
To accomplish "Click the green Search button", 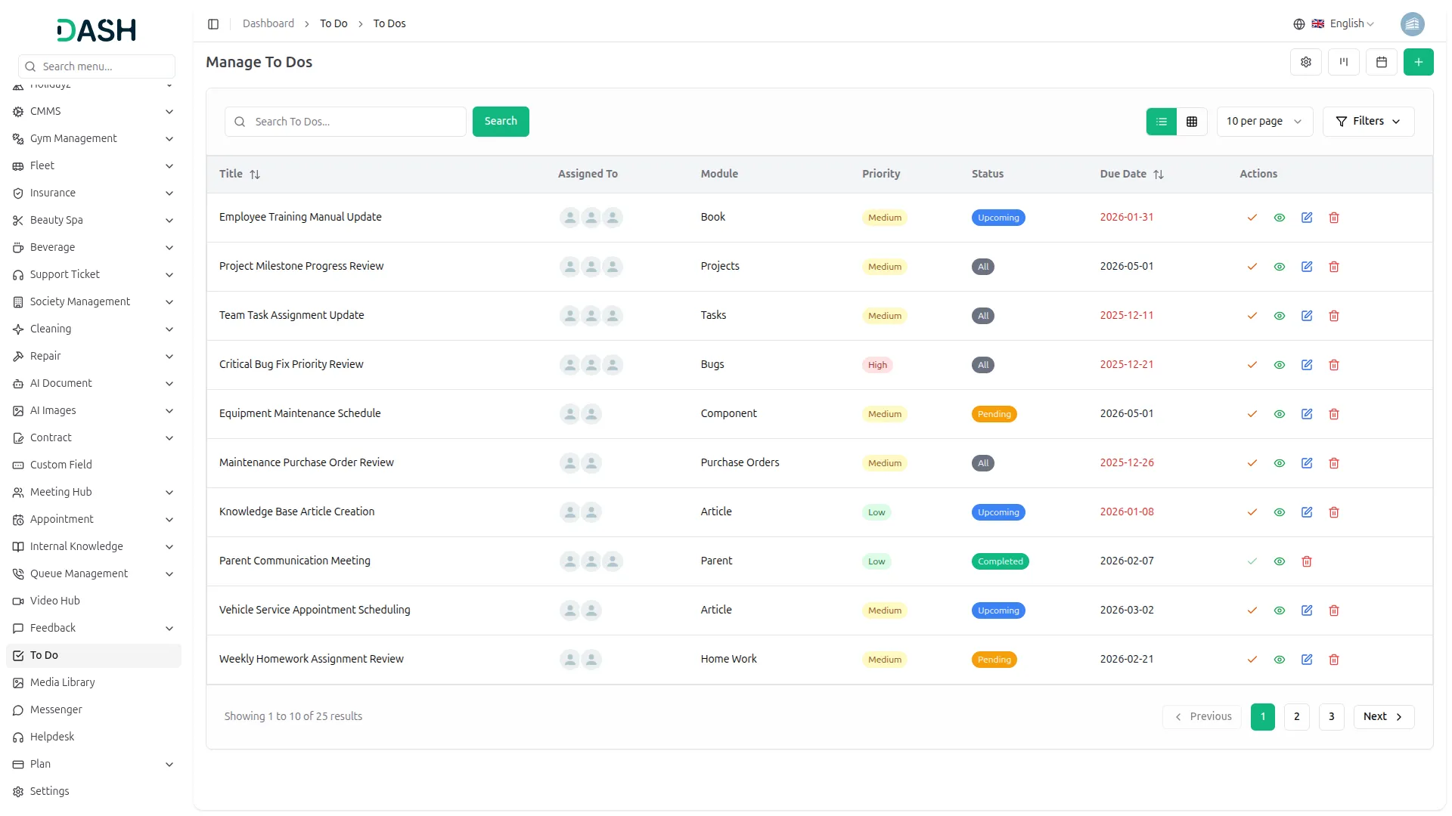I will point(500,122).
